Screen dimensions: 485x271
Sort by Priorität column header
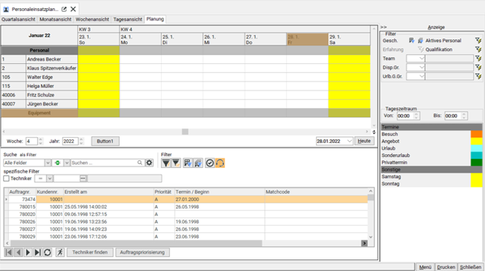tap(164, 192)
